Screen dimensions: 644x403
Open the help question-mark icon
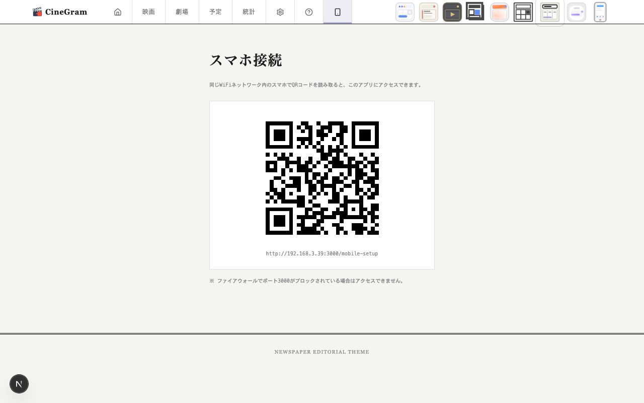click(x=308, y=12)
